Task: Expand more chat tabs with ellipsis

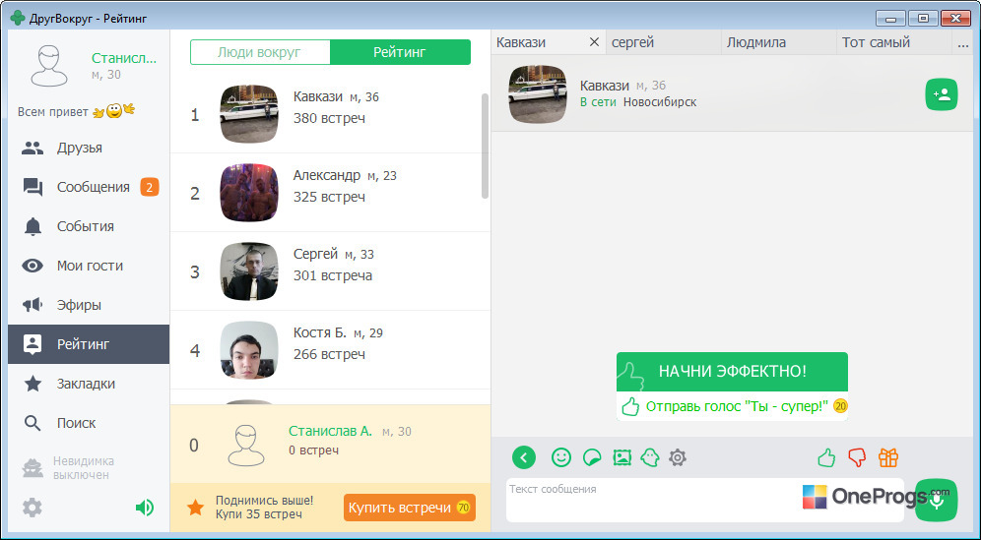Action: [x=963, y=42]
